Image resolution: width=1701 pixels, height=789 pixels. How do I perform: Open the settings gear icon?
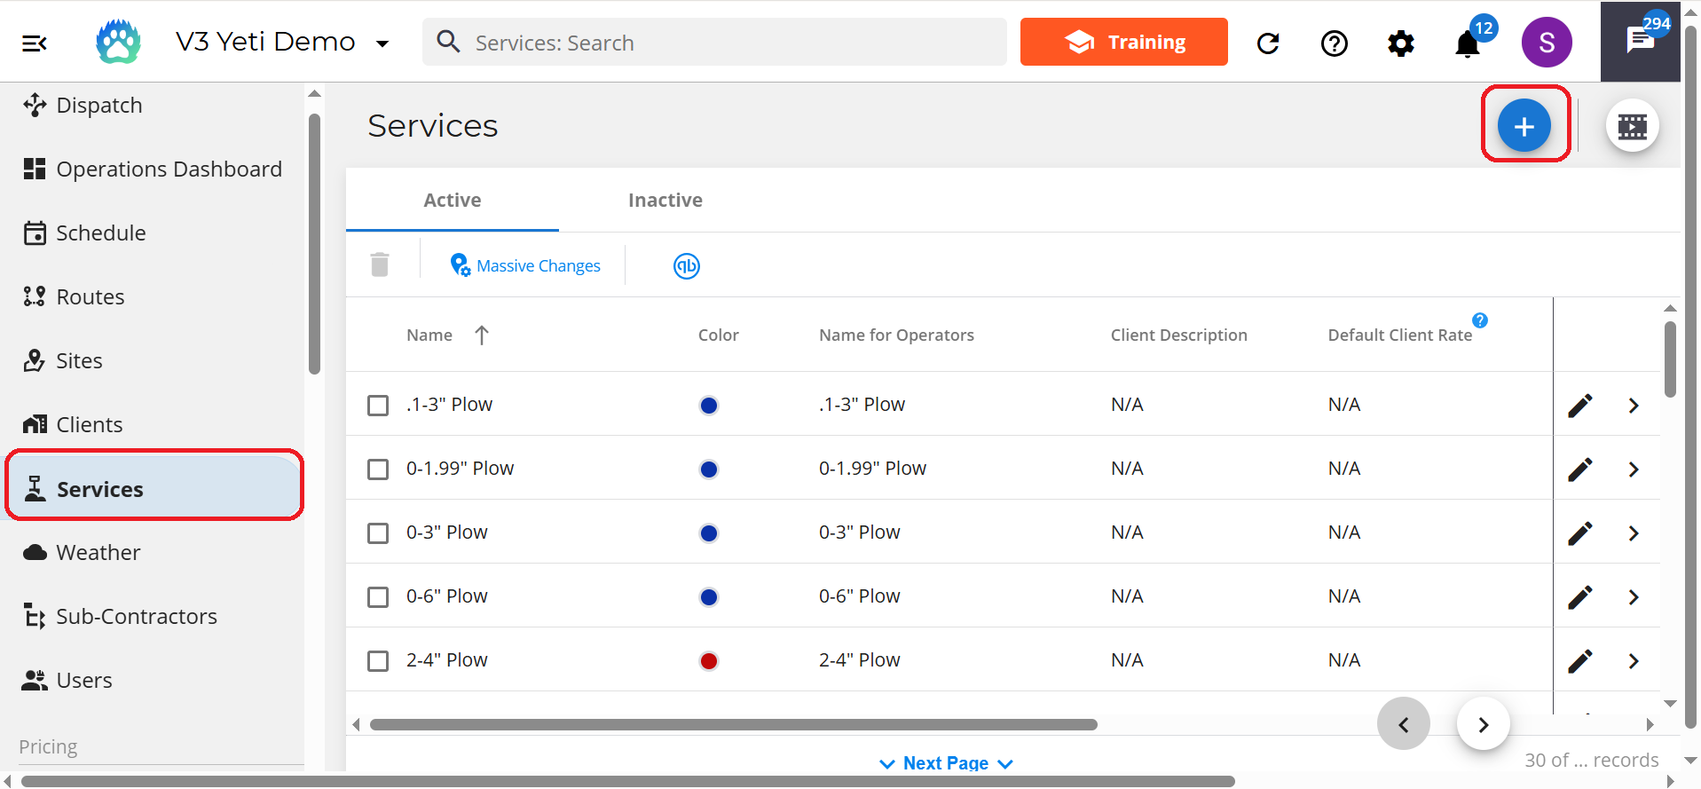(1400, 43)
